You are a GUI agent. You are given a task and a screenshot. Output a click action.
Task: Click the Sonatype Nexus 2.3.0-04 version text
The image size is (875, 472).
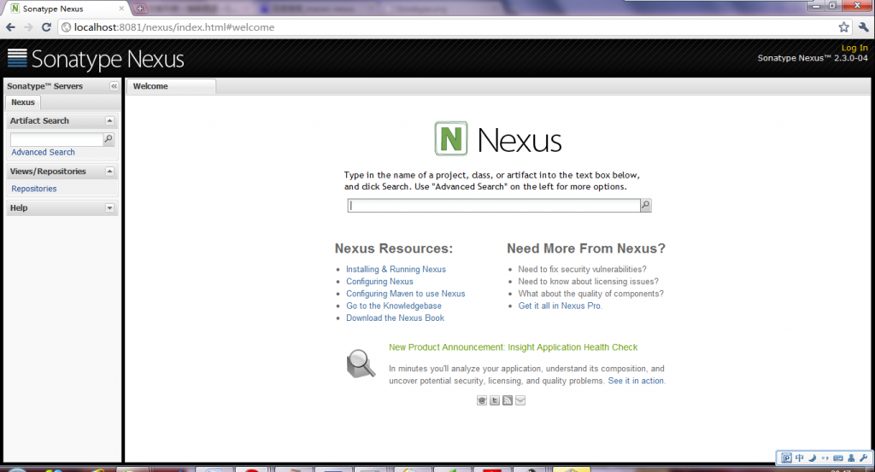(813, 58)
